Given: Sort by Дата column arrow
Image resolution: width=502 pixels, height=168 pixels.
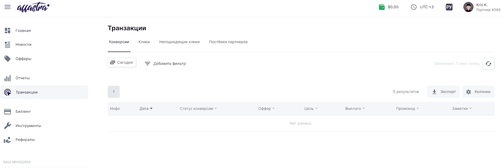Looking at the screenshot, I should [x=151, y=109].
